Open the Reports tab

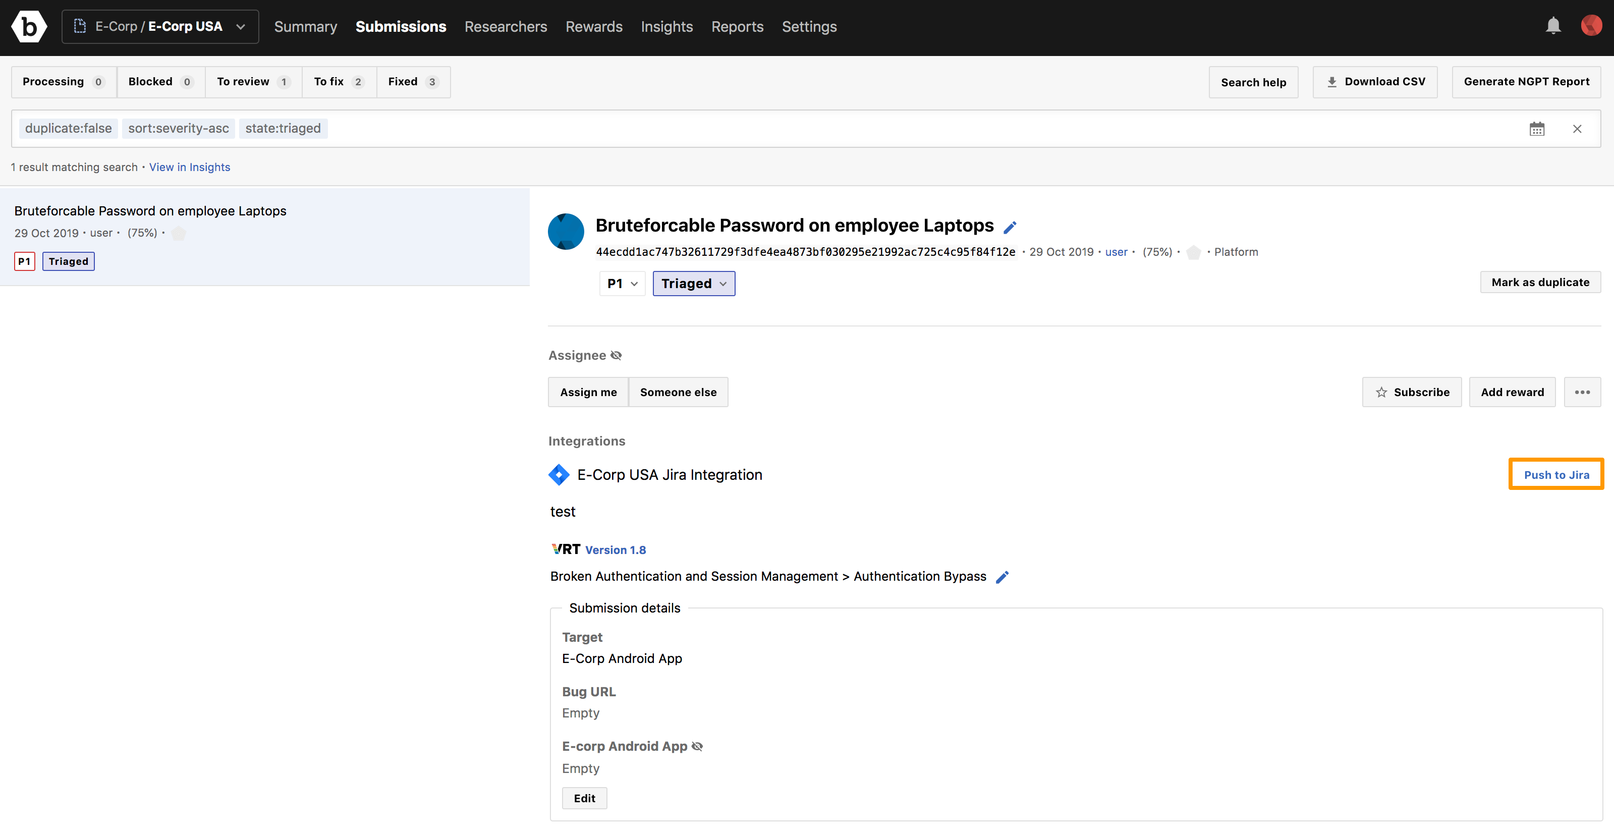pyautogui.click(x=738, y=26)
